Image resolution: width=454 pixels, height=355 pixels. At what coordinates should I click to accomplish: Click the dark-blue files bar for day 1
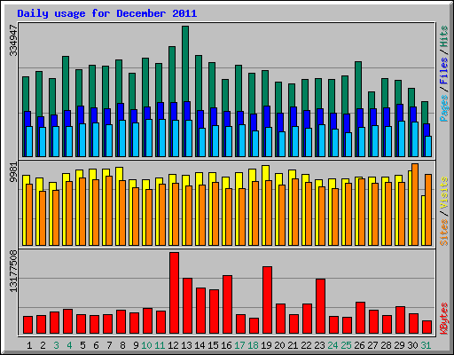pos(27,119)
